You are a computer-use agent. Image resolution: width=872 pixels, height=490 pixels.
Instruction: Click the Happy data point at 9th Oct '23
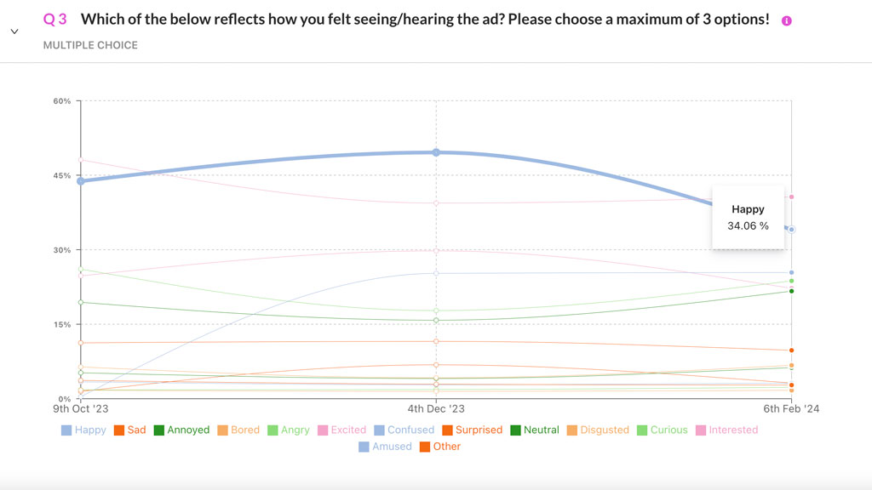(x=81, y=181)
